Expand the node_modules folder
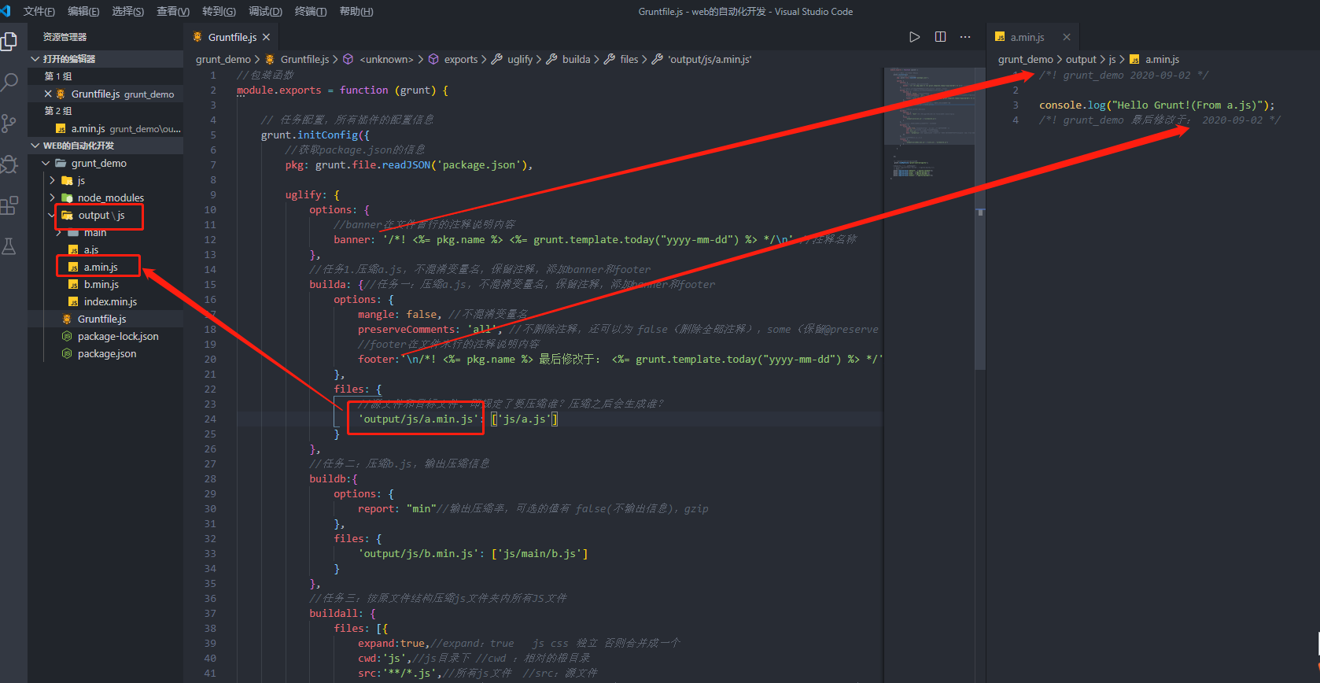 click(105, 198)
